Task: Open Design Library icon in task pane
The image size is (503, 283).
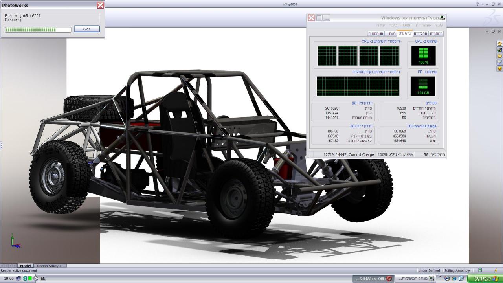Action: (499, 50)
